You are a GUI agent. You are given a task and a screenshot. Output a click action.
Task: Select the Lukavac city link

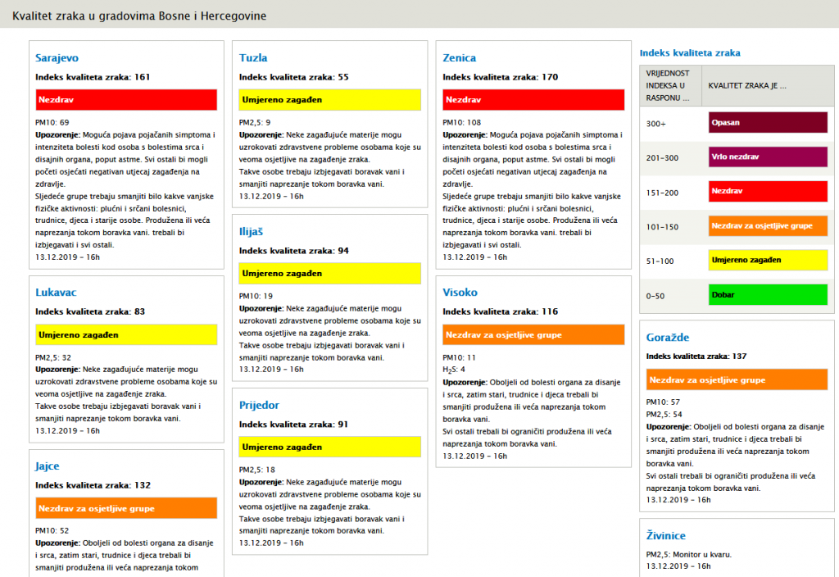[x=57, y=293]
